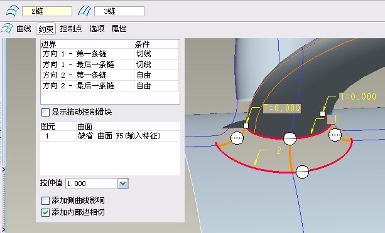
Task: Click the upper sidebar collapse arrow at left edge
Action: pos(4,169)
